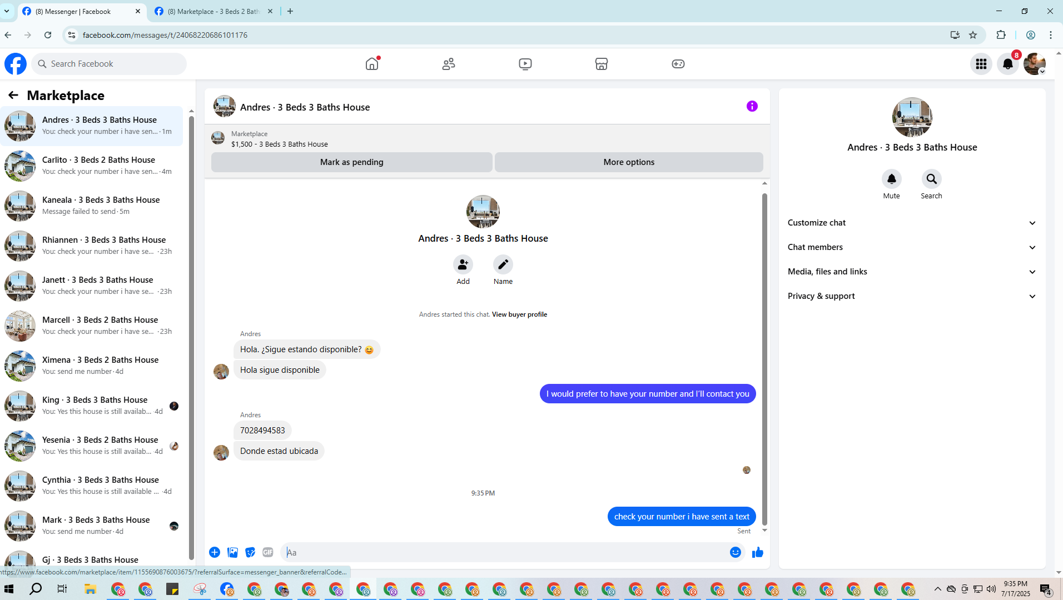Open Rhiannen 3 Beds 3 Baths House chat
Viewport: 1063px width, 600px height.
point(92,246)
